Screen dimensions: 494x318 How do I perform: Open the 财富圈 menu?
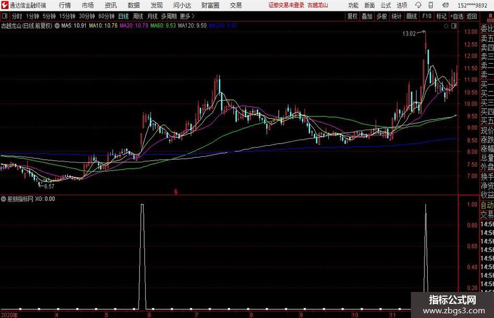click(x=210, y=5)
